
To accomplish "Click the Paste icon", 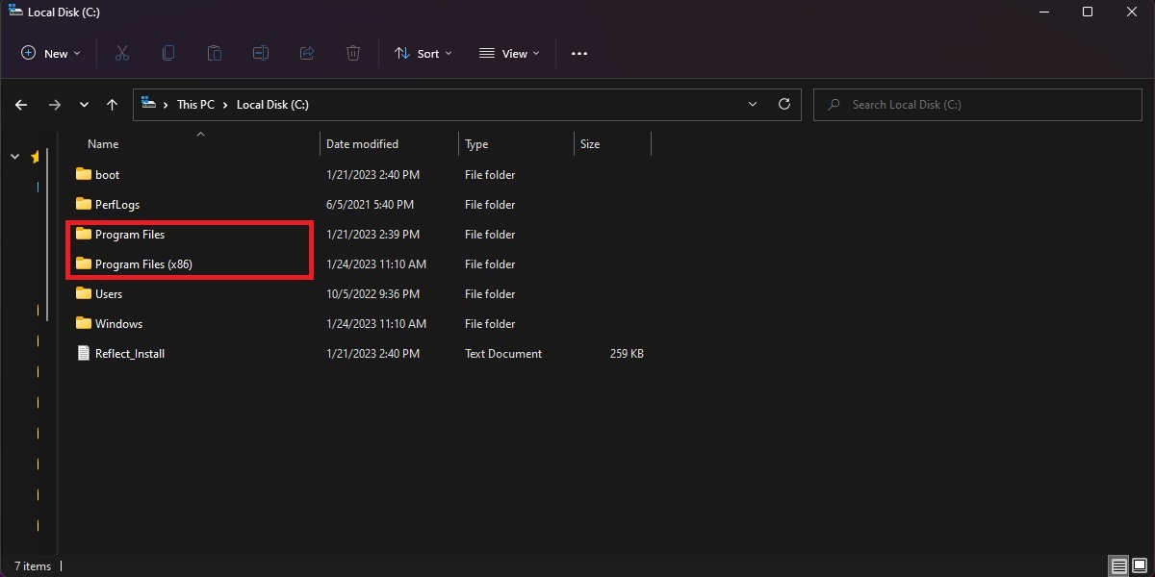I will 214,53.
